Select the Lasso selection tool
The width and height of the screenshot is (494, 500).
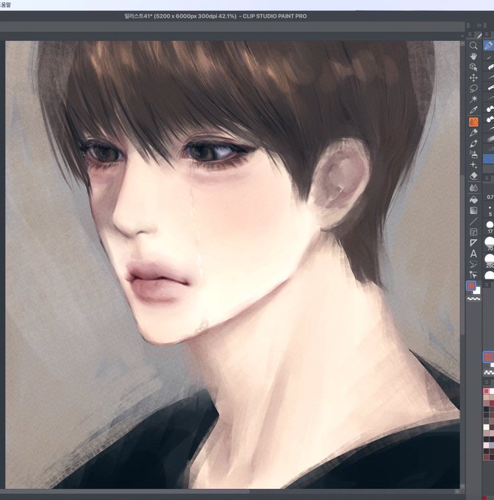pyautogui.click(x=473, y=89)
